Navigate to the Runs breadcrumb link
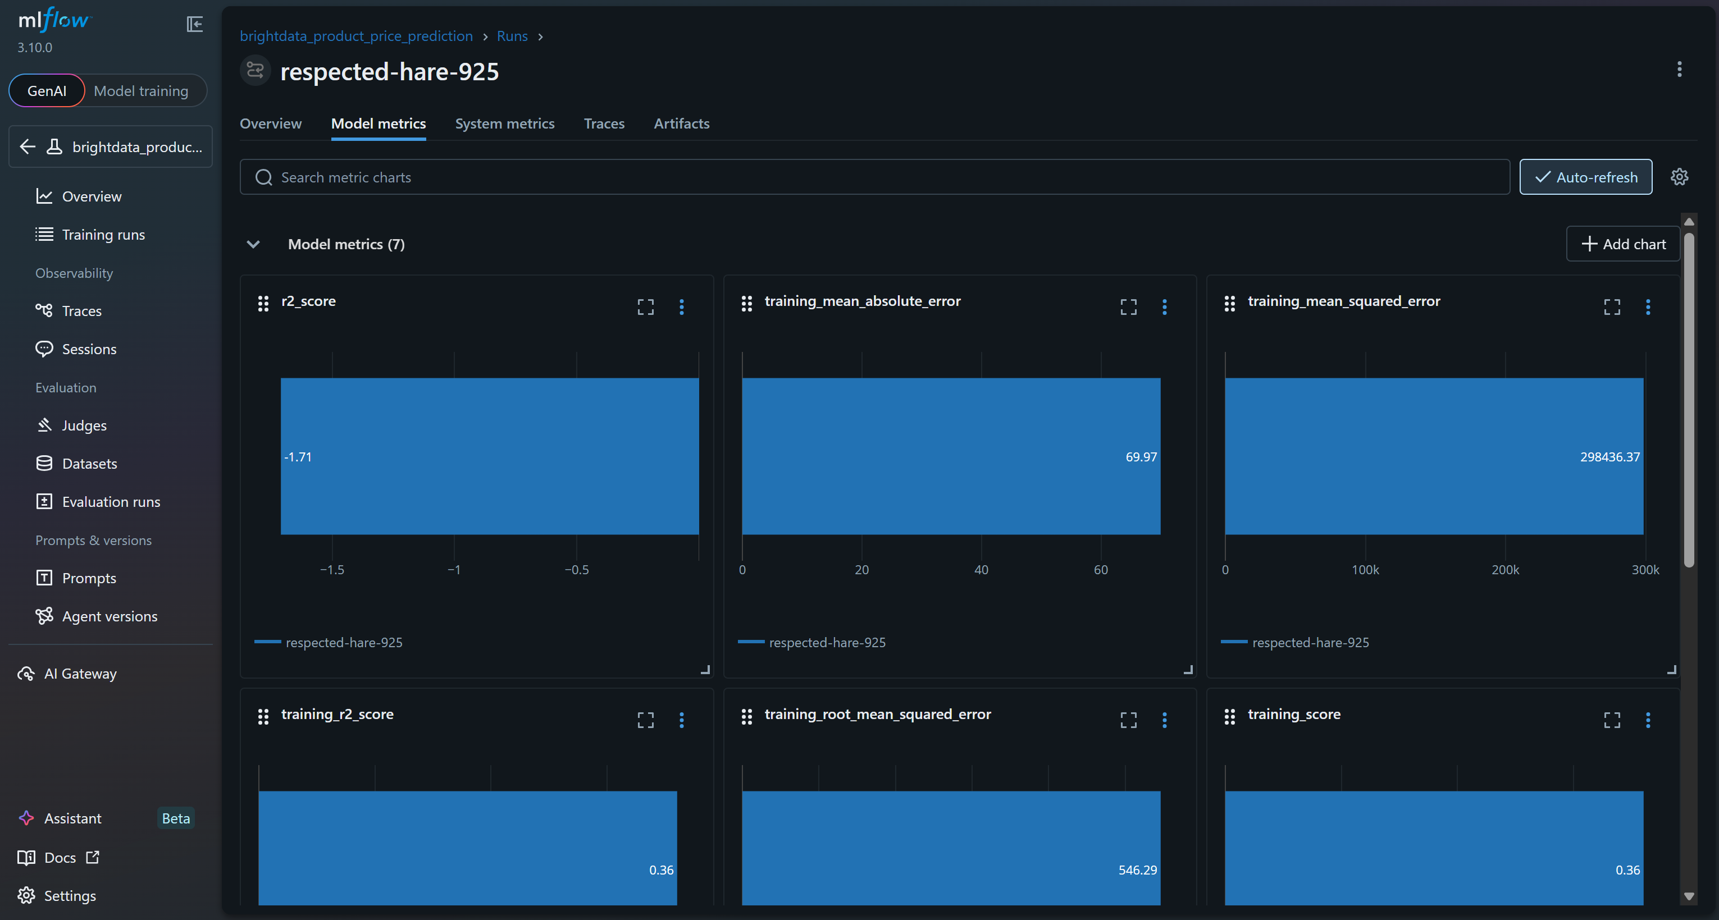 [511, 36]
